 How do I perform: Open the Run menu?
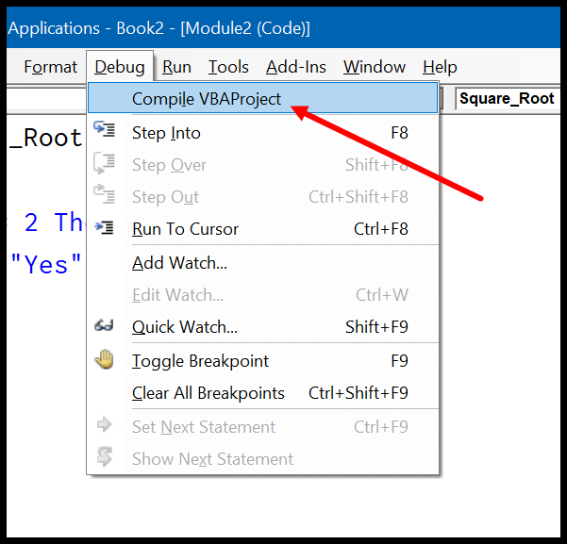tap(176, 67)
